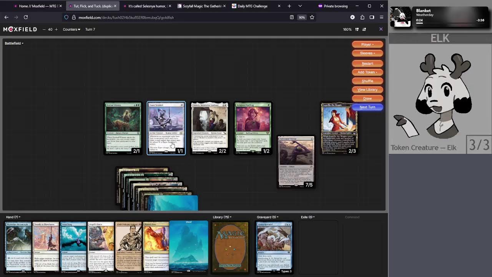Select Swan Song in hand
Viewport: 492px width, 277px height.
pos(73,247)
